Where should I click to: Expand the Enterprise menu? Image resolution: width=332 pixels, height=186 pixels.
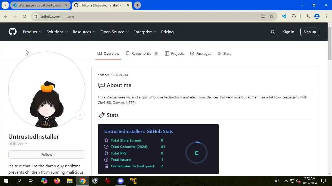(x=145, y=32)
